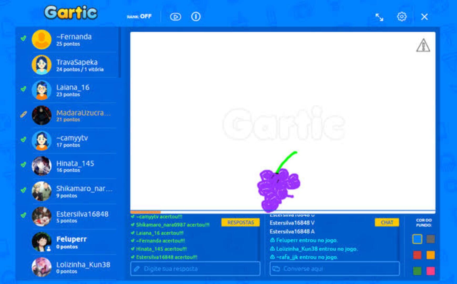Switch to the CHAT tab
The height and width of the screenshot is (284, 457).
(387, 222)
